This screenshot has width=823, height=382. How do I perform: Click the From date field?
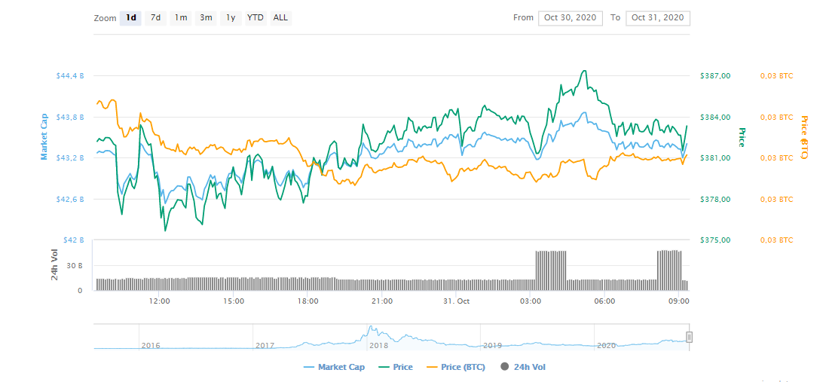tap(570, 18)
